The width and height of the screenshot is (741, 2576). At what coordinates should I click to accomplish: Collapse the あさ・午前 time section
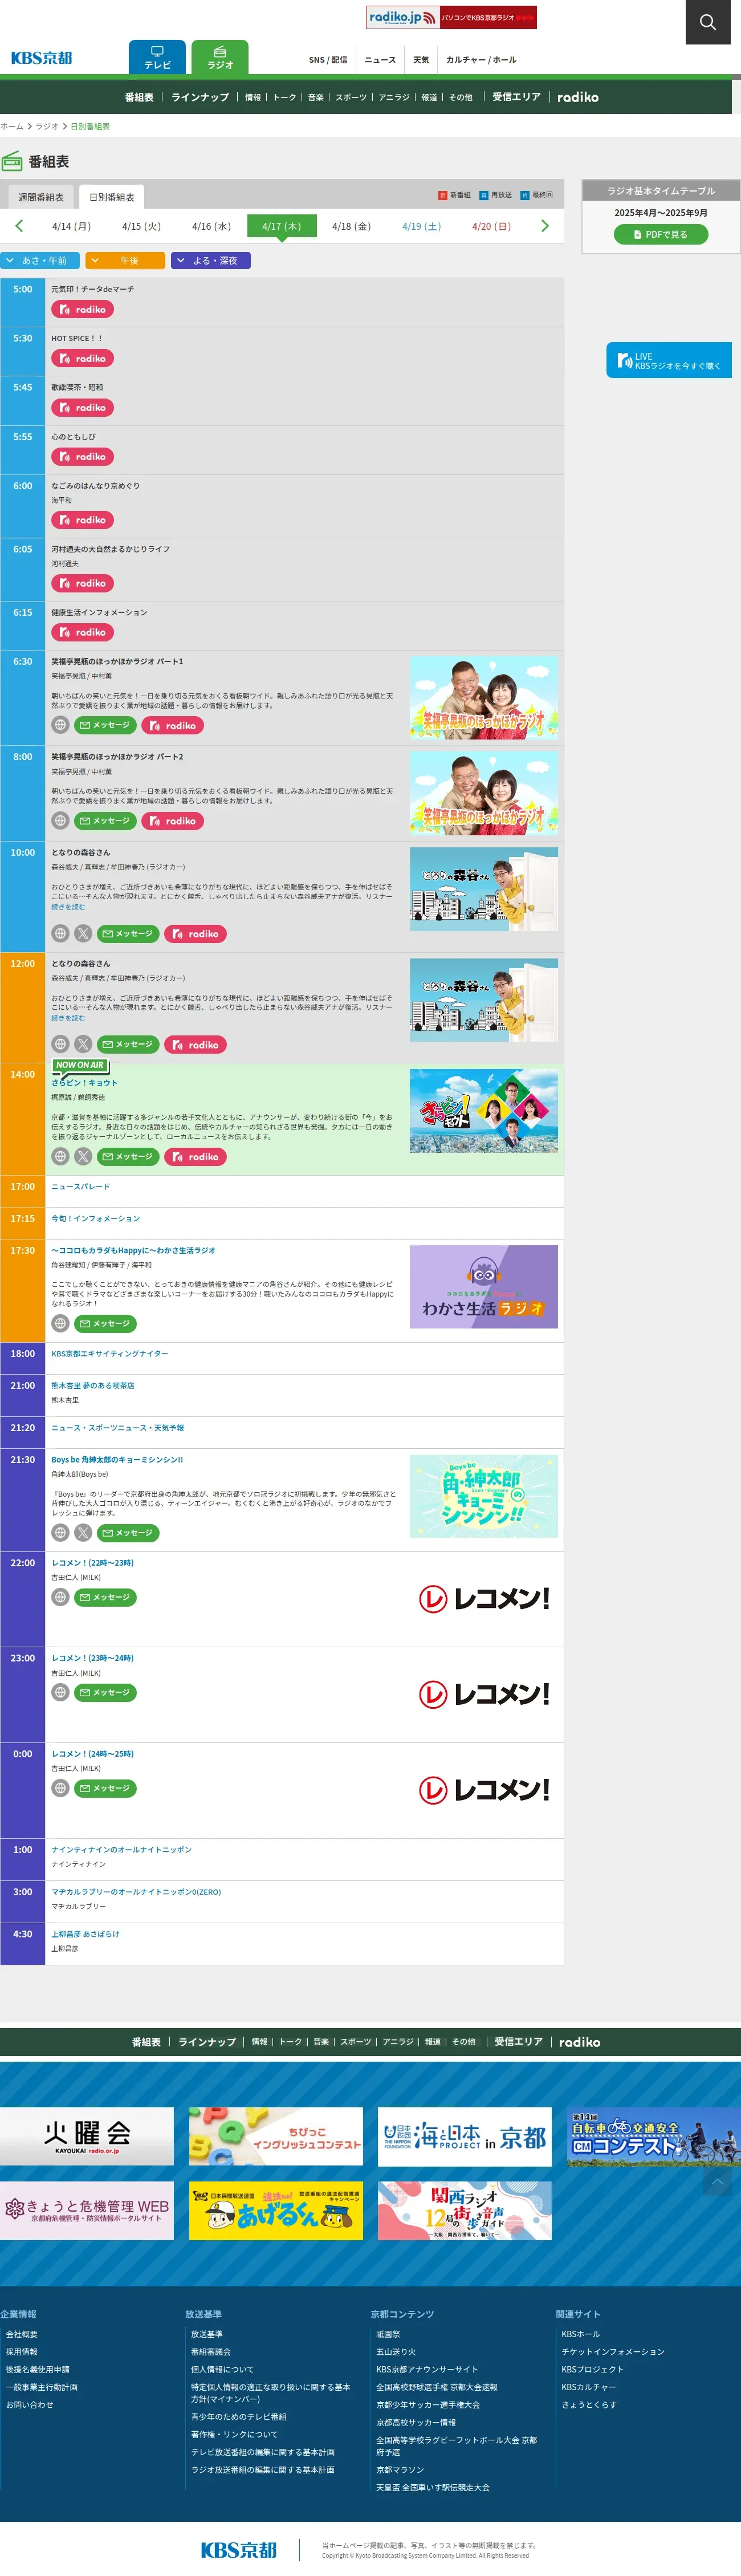pos(40,260)
